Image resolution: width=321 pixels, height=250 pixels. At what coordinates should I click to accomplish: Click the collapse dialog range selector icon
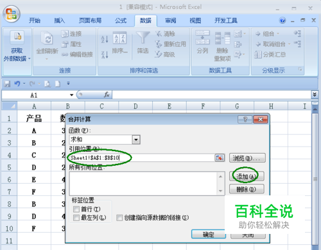click(x=220, y=158)
